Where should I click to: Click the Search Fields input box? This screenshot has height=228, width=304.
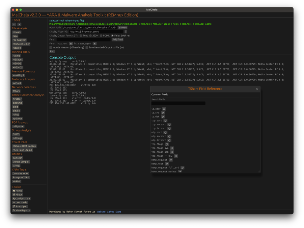178,103
